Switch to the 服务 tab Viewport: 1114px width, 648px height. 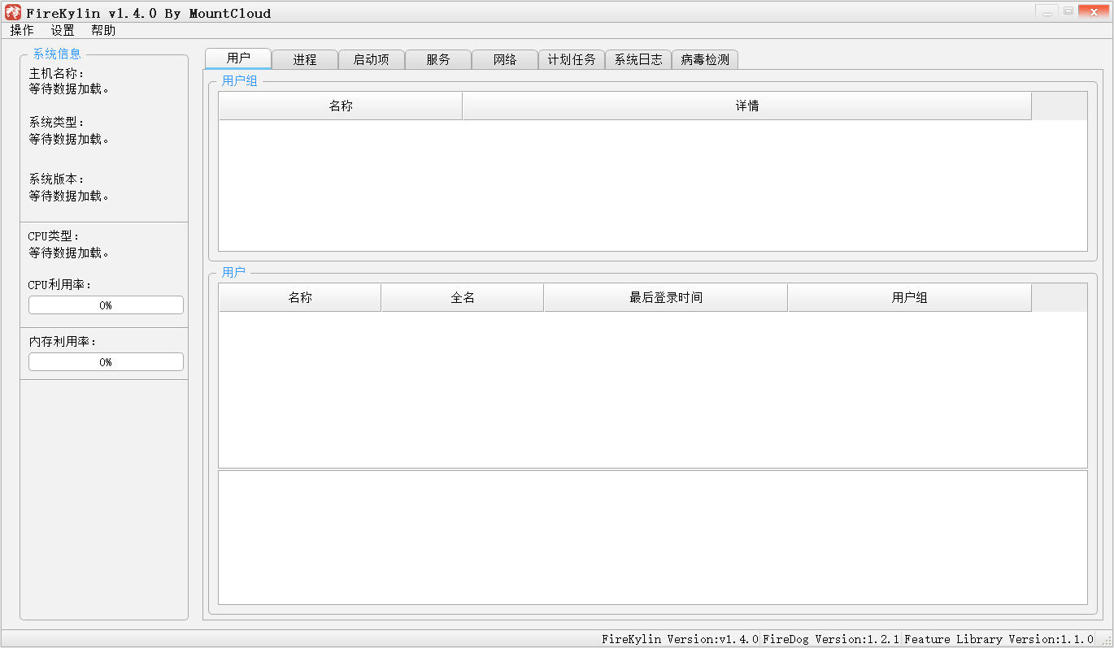pyautogui.click(x=438, y=60)
